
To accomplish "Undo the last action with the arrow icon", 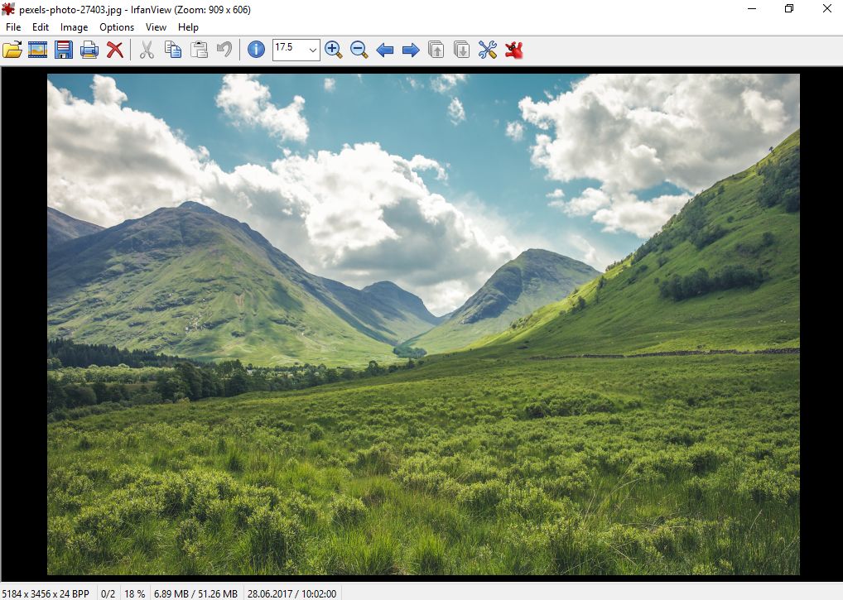I will click(224, 50).
